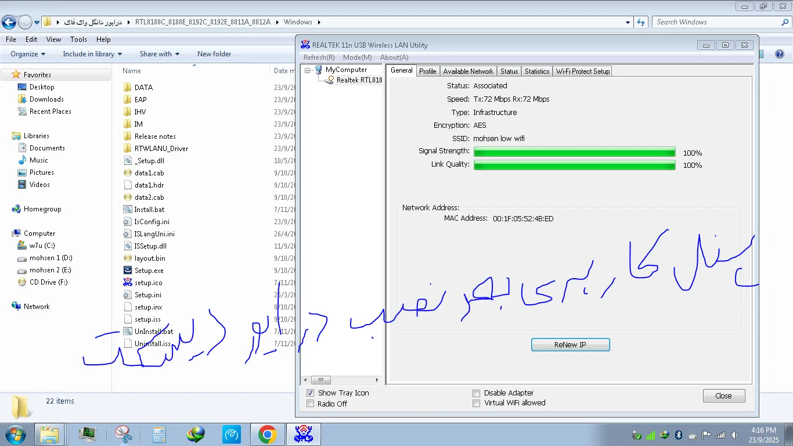Open the Organize dropdown menu
Image resolution: width=793 pixels, height=446 pixels.
tap(27, 54)
